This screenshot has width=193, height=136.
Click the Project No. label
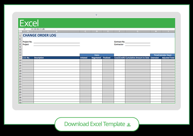27,42
